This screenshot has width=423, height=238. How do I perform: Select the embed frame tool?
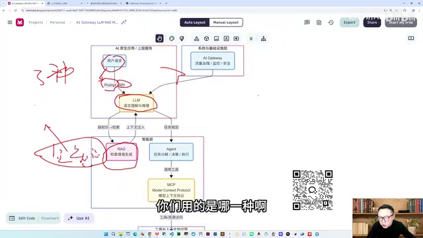coord(237,38)
